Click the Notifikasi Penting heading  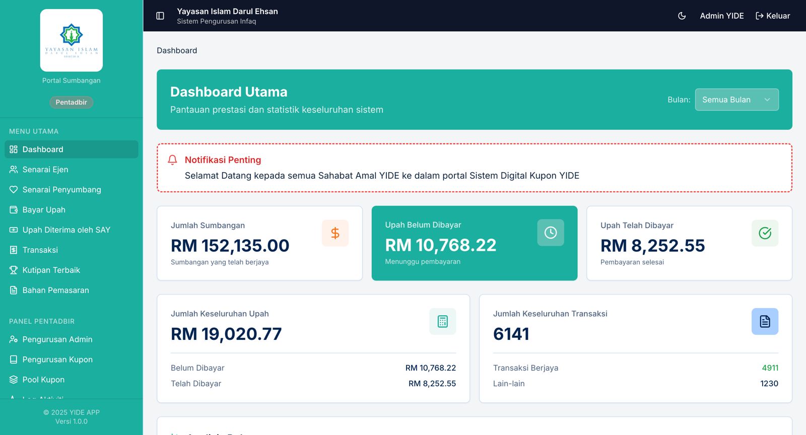[x=223, y=160]
